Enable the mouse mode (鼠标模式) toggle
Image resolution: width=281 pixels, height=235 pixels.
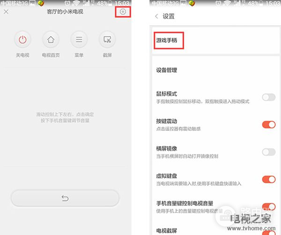click(269, 97)
